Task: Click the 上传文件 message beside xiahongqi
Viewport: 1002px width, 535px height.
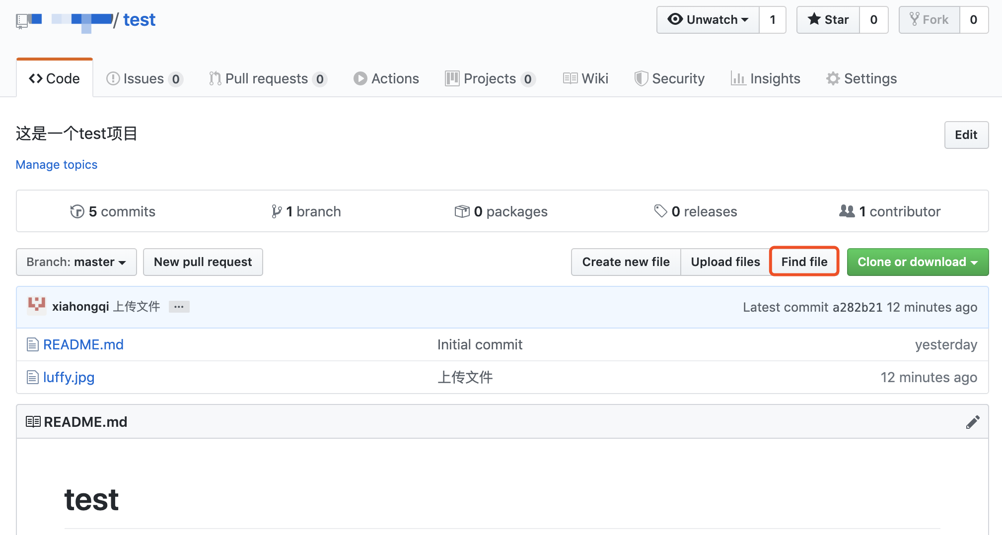Action: point(137,307)
